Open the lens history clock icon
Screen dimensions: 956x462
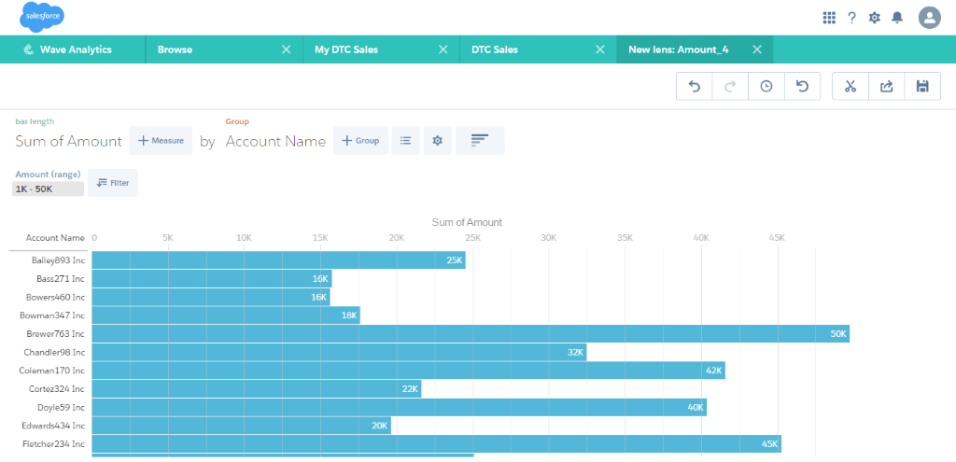click(x=766, y=87)
